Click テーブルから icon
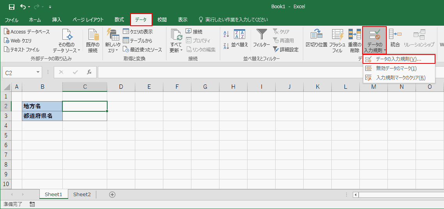The image size is (444, 209). point(126,41)
